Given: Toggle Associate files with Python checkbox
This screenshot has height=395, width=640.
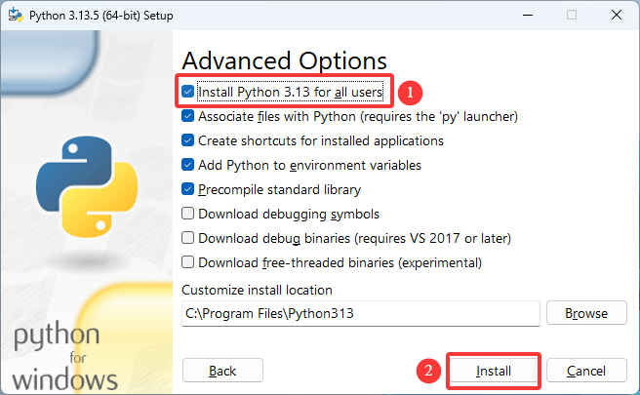Looking at the screenshot, I should pyautogui.click(x=187, y=116).
